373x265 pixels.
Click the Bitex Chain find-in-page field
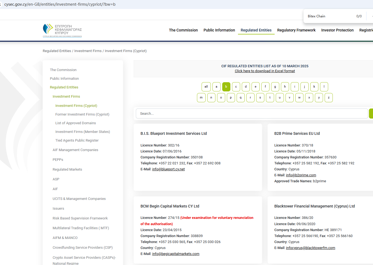[x=329, y=16]
